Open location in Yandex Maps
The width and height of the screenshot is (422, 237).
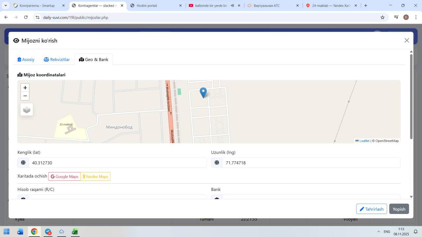coord(96,177)
